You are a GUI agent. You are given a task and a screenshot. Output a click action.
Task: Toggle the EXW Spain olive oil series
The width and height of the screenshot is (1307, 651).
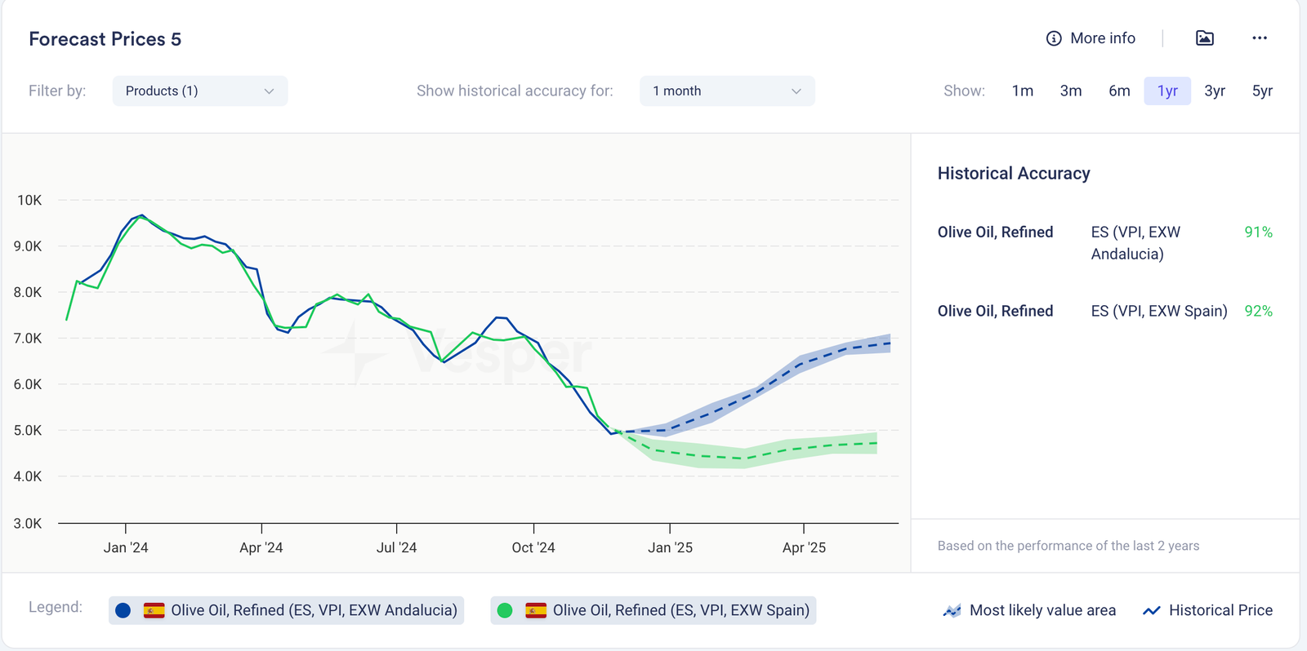[680, 610]
